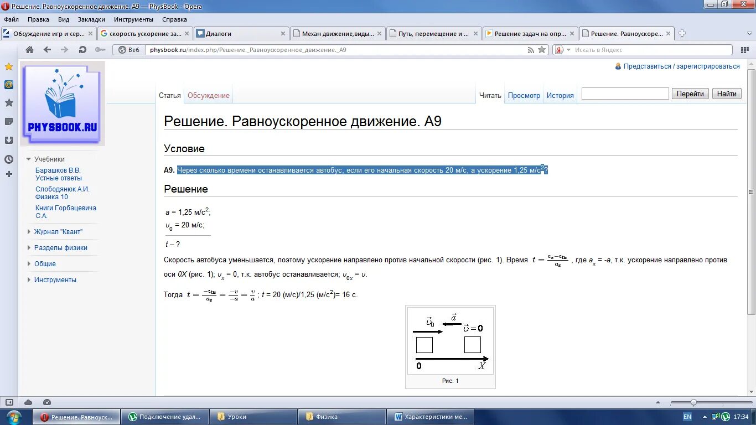Switch to the Обсуждение игр и сер... tab

pyautogui.click(x=49, y=34)
